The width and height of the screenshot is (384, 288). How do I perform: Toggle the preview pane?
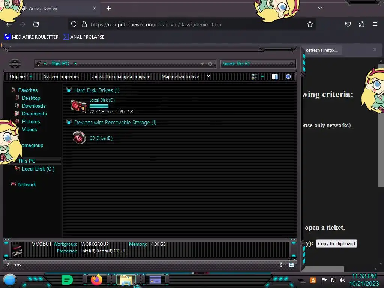tap(275, 76)
